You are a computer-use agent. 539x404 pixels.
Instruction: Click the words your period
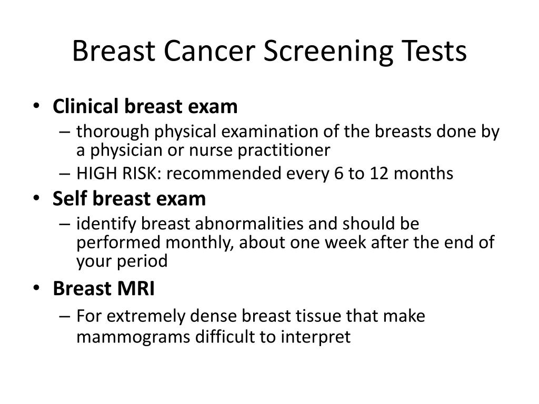pos(122,261)
